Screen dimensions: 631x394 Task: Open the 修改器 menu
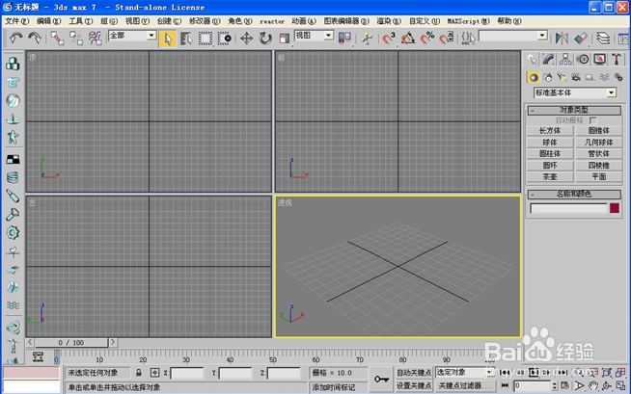point(205,21)
